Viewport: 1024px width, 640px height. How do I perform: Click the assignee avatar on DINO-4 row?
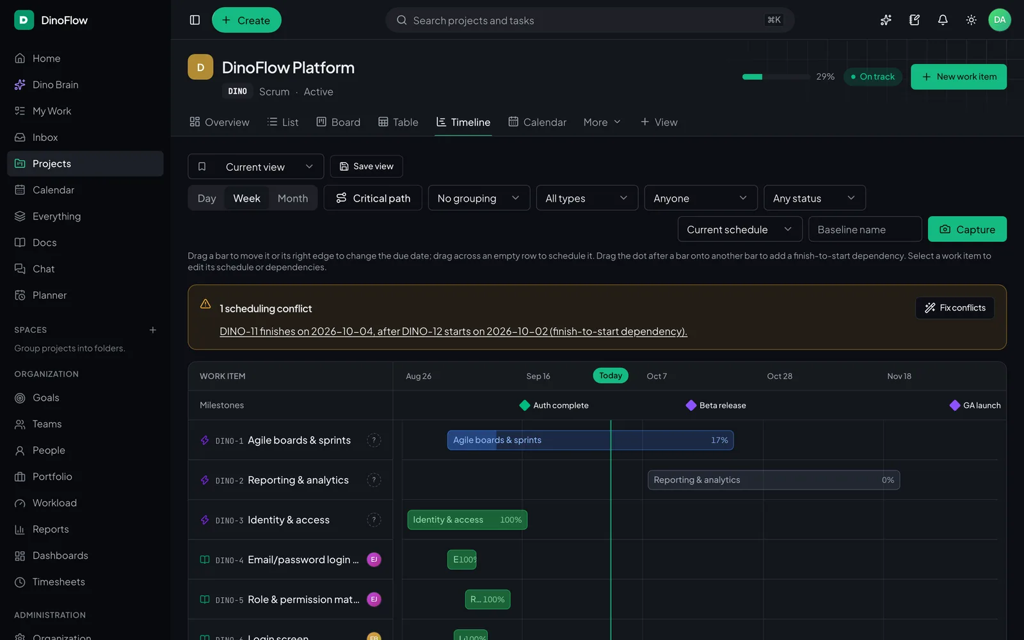click(374, 559)
